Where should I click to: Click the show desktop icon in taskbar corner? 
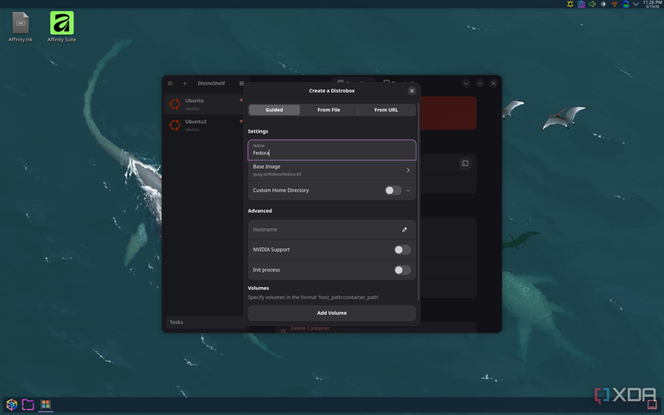click(x=652, y=405)
